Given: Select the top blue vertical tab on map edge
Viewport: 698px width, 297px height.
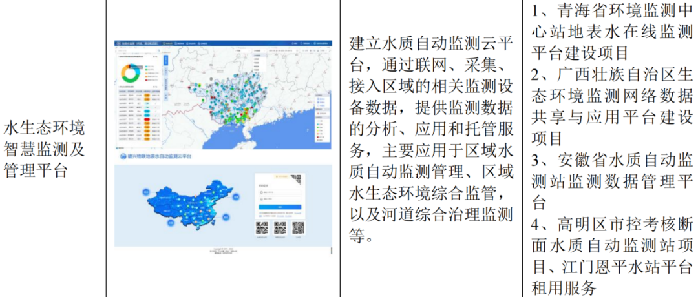Looking at the screenshot, I should [165, 59].
